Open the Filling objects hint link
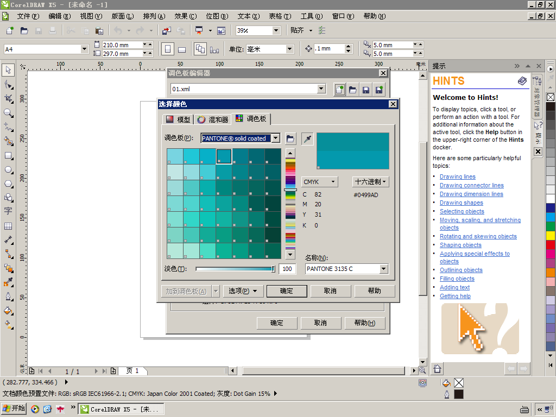This screenshot has width=556, height=417. (457, 279)
